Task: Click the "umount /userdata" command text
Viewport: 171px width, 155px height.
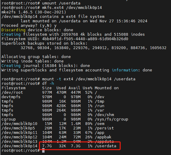Action: coord(61,3)
